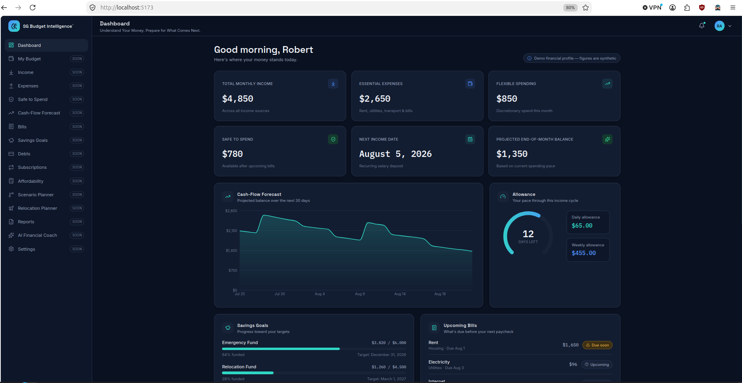Click the Upcoming Bills receipt icon

click(x=434, y=328)
